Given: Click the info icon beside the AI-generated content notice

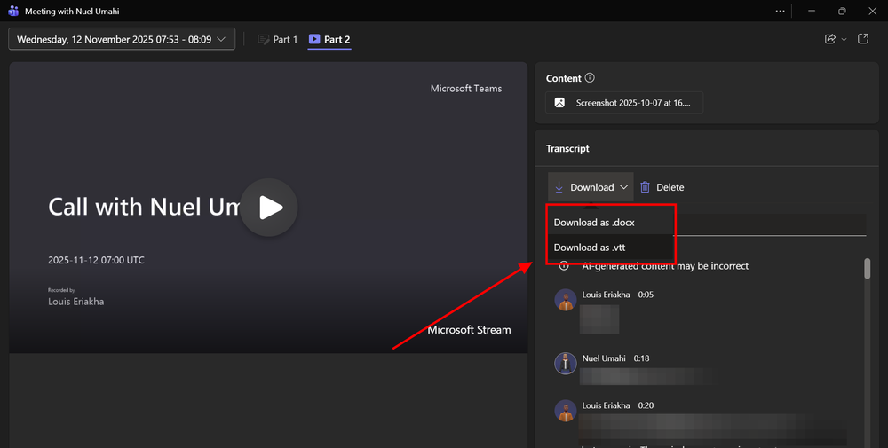Looking at the screenshot, I should click(x=563, y=266).
